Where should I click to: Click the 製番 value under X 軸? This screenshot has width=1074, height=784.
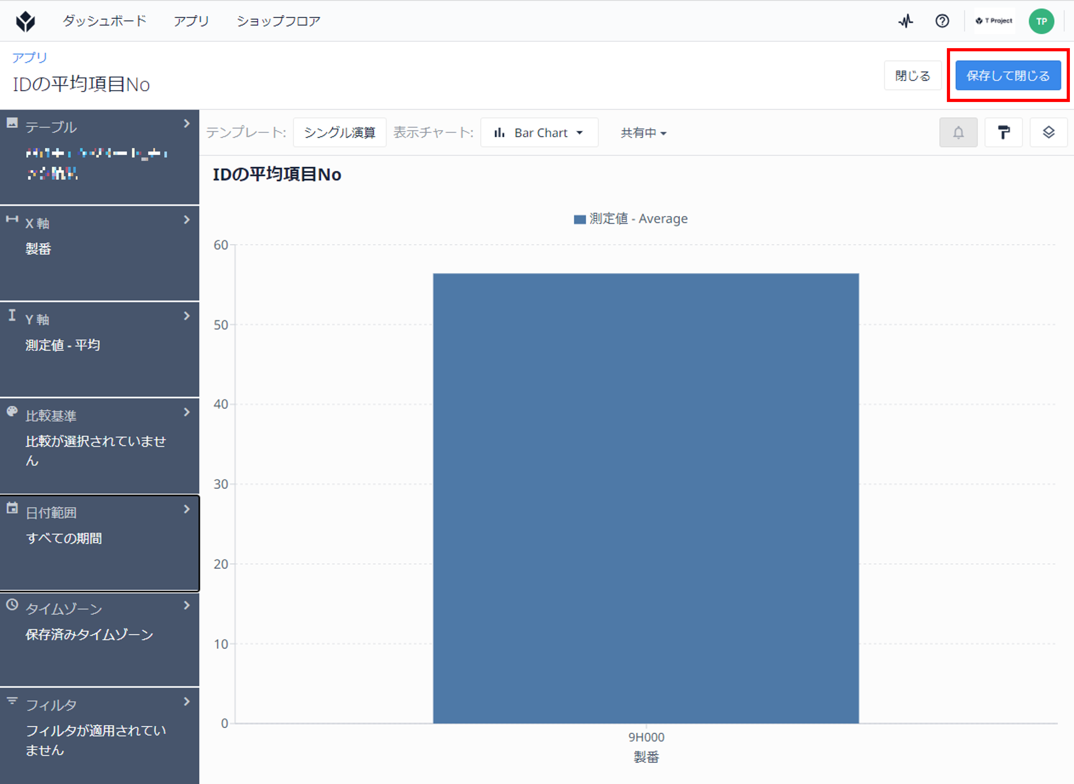pos(38,249)
